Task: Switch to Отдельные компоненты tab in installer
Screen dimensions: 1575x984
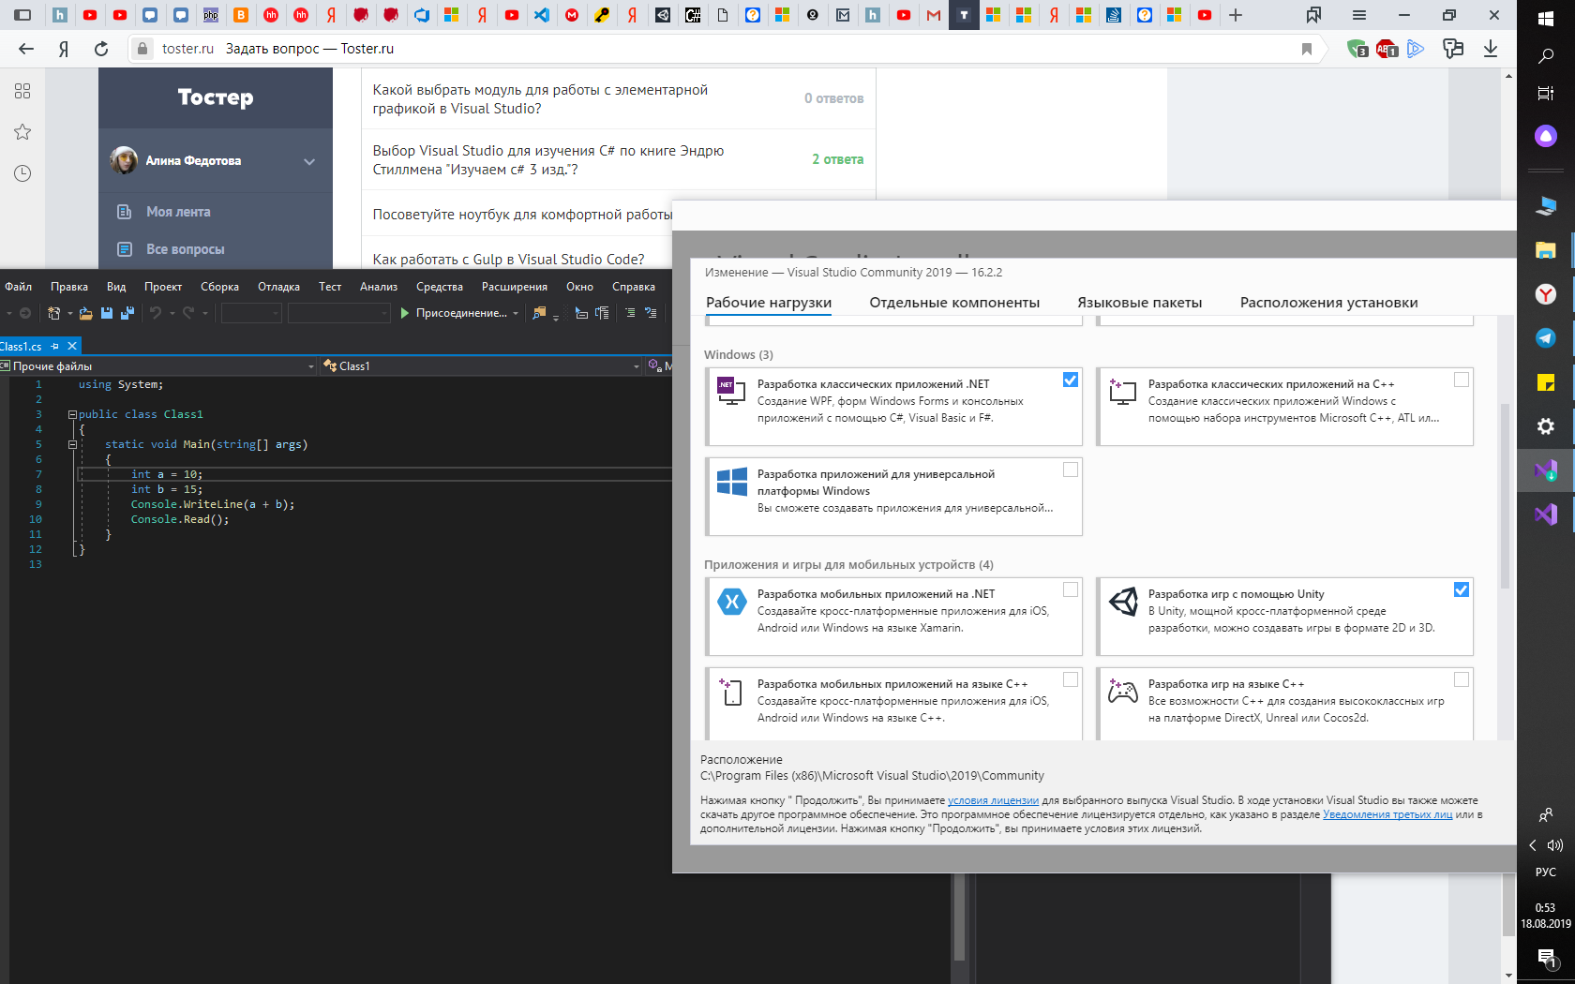Action: coord(954,303)
